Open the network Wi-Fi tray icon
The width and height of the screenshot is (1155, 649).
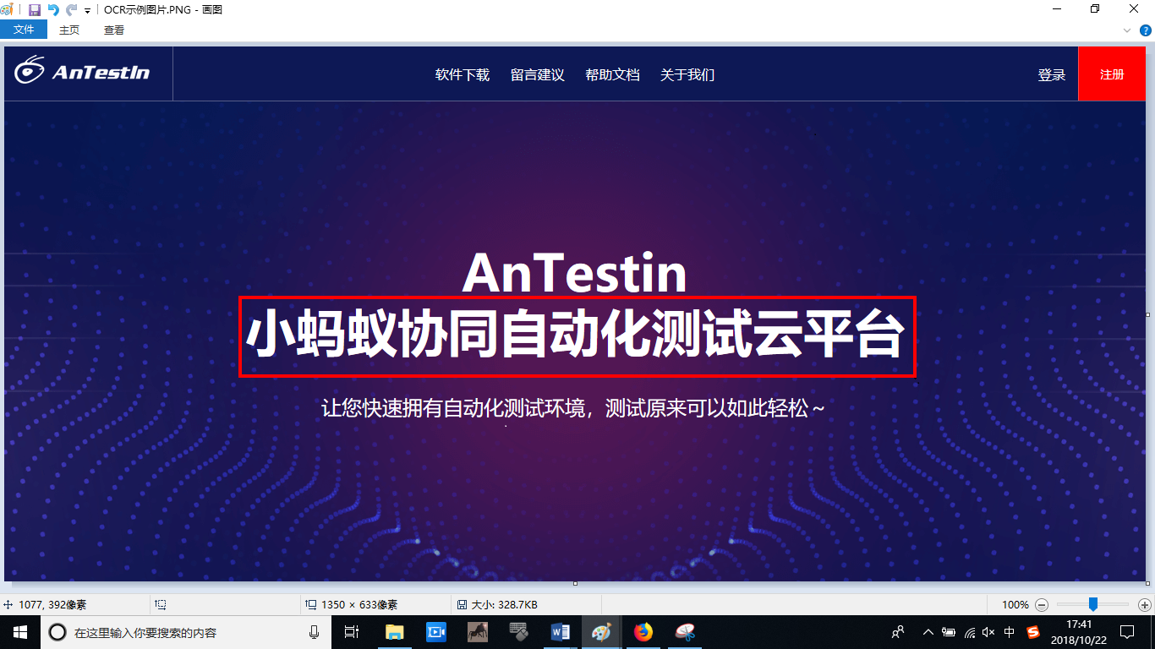970,632
